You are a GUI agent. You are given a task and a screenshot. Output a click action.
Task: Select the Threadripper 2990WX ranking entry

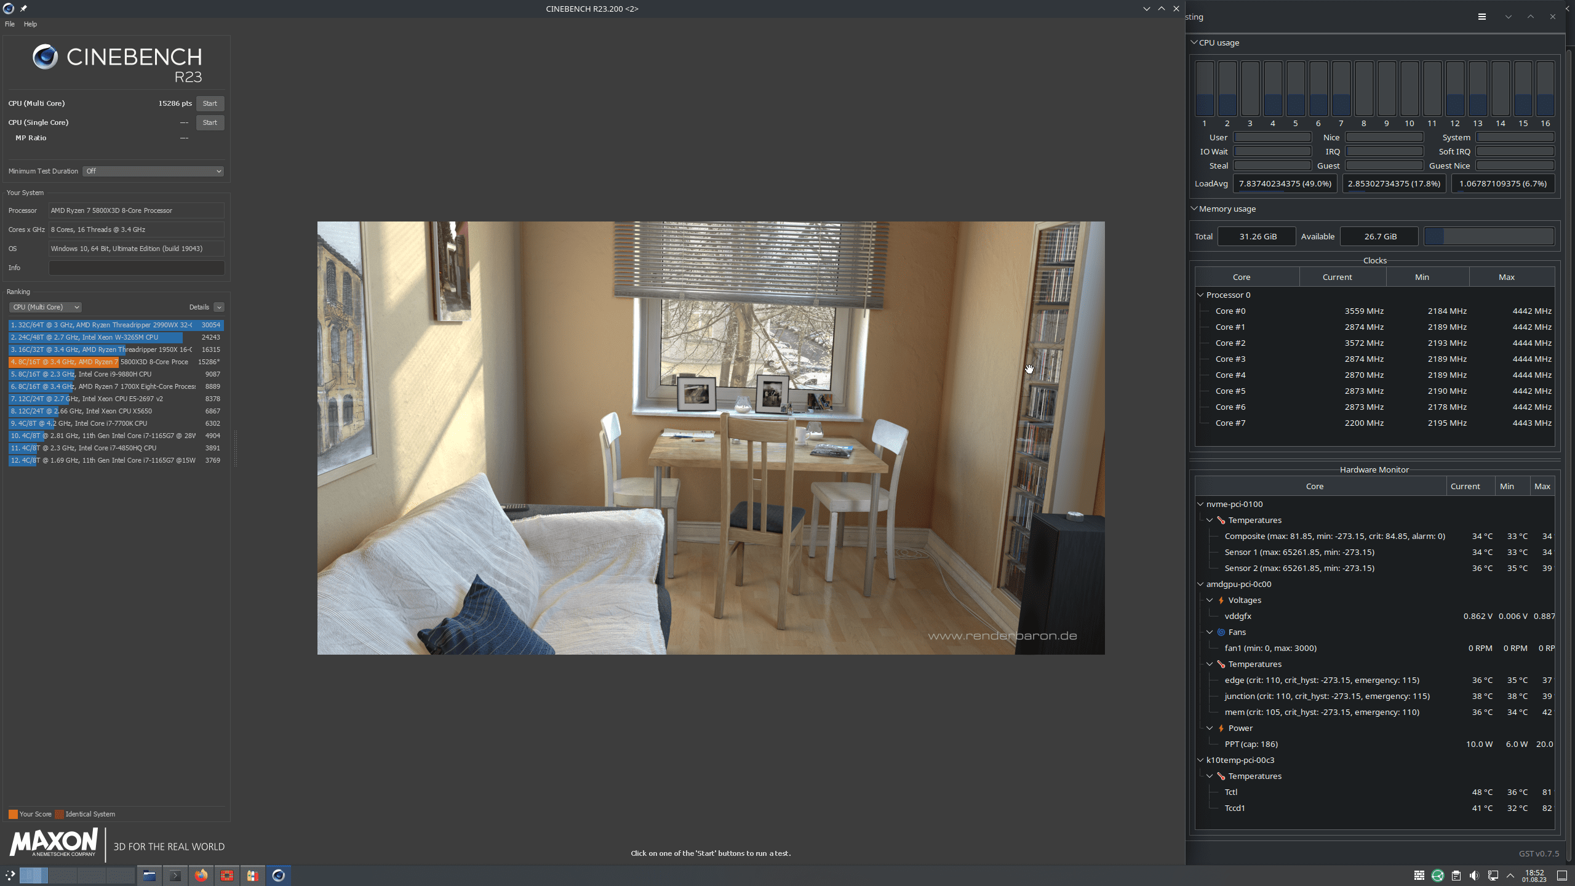coord(116,325)
